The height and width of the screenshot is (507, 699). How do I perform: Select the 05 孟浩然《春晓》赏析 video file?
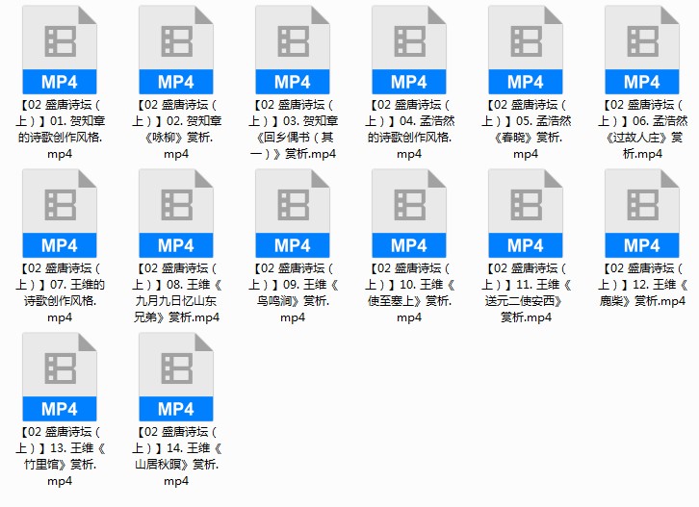[526, 50]
